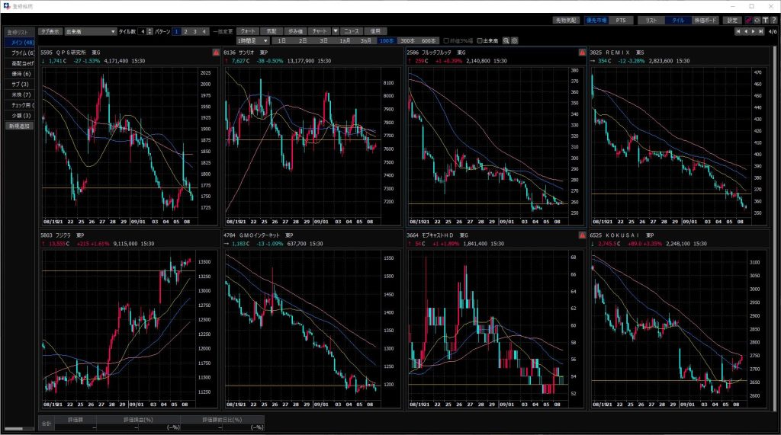
Task: Click the T text-size icon
Action: [x=765, y=20]
